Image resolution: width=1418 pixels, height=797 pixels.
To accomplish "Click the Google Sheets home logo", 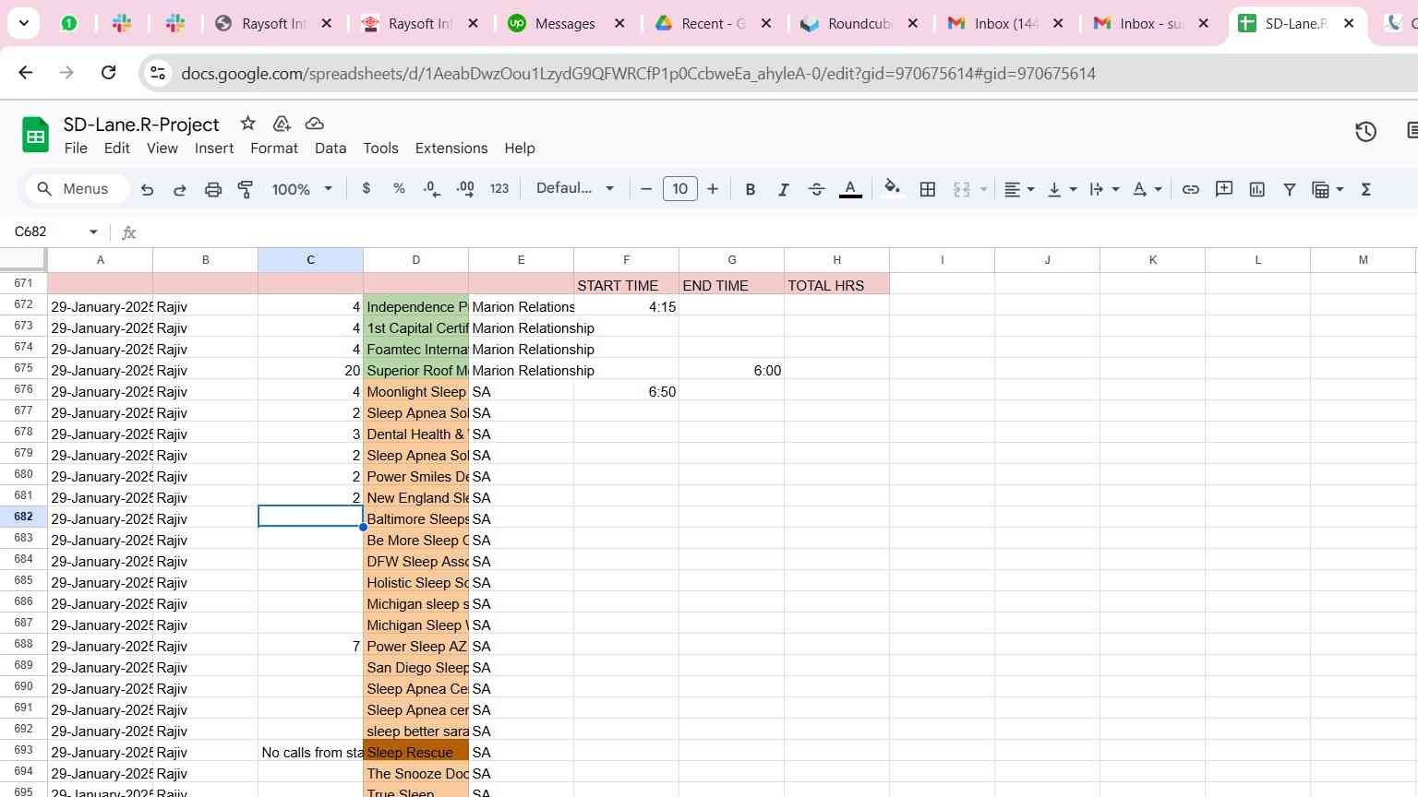I will coord(35,136).
